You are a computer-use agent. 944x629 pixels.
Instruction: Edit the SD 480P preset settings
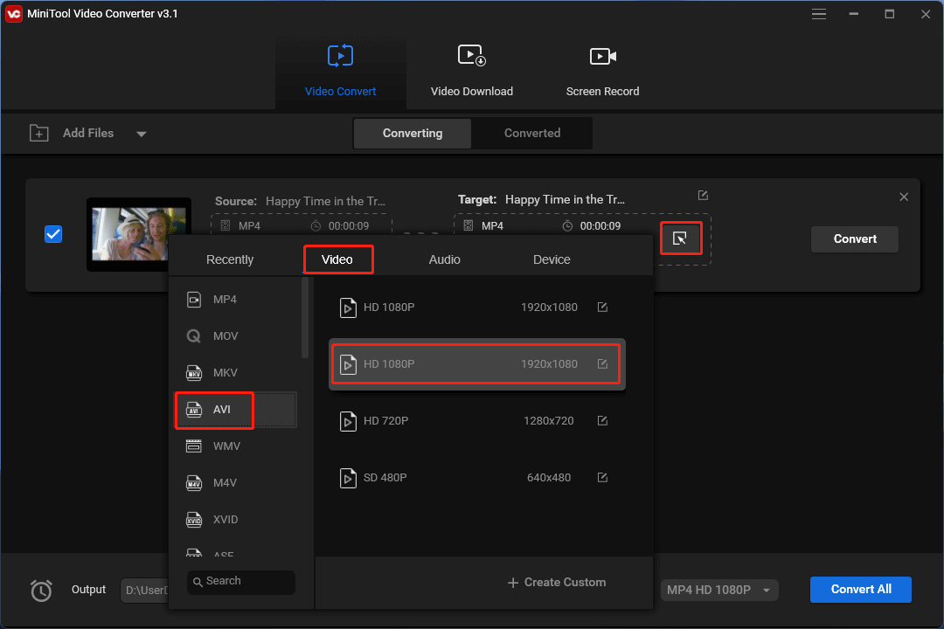[602, 477]
